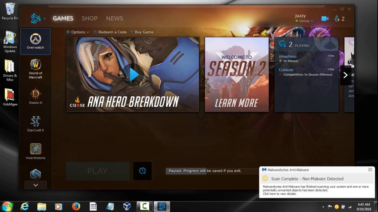Open the Windows Start menu

pyautogui.click(x=7, y=206)
